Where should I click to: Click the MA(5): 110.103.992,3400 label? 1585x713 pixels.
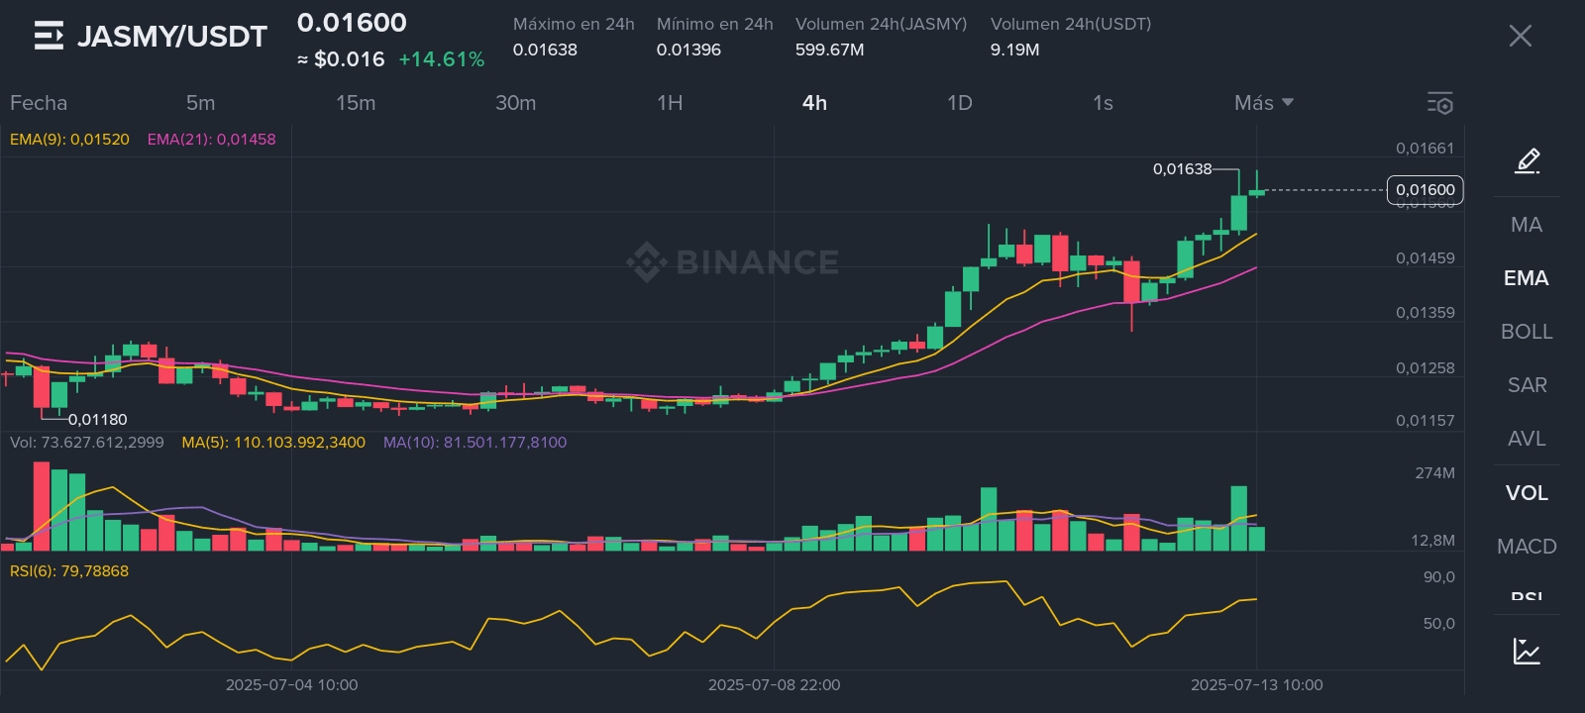pyautogui.click(x=273, y=443)
